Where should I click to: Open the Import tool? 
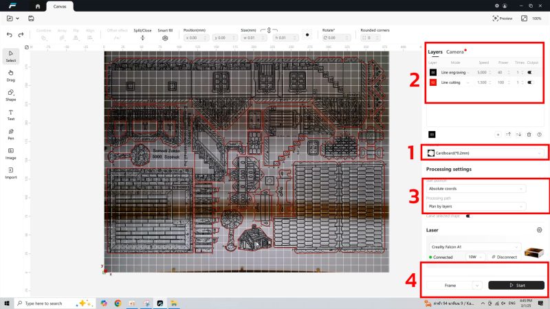pos(11,173)
